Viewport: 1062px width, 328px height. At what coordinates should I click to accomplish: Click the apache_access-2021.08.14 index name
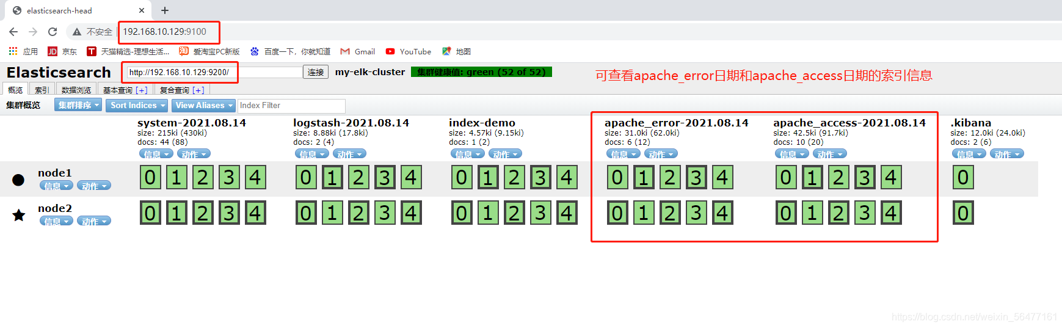point(849,123)
